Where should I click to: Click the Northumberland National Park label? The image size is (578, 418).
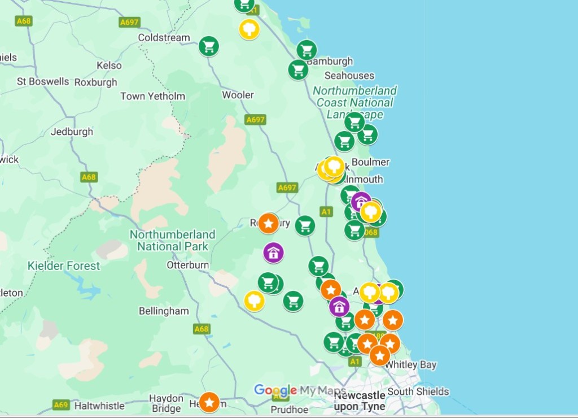173,240
